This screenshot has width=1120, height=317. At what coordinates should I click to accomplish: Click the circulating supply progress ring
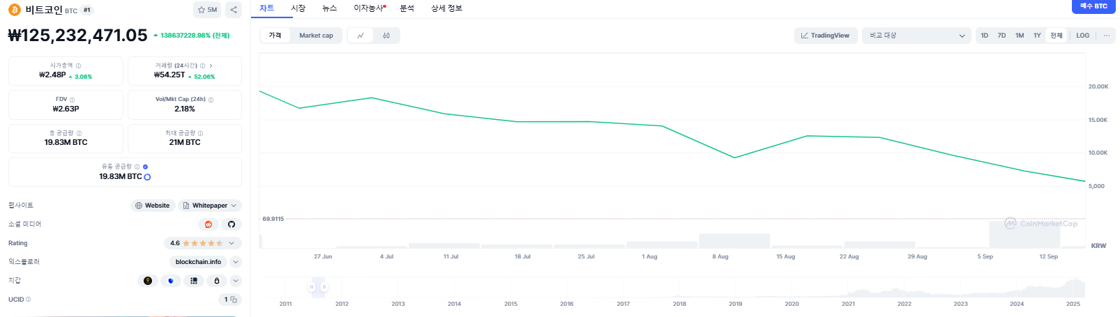click(147, 177)
